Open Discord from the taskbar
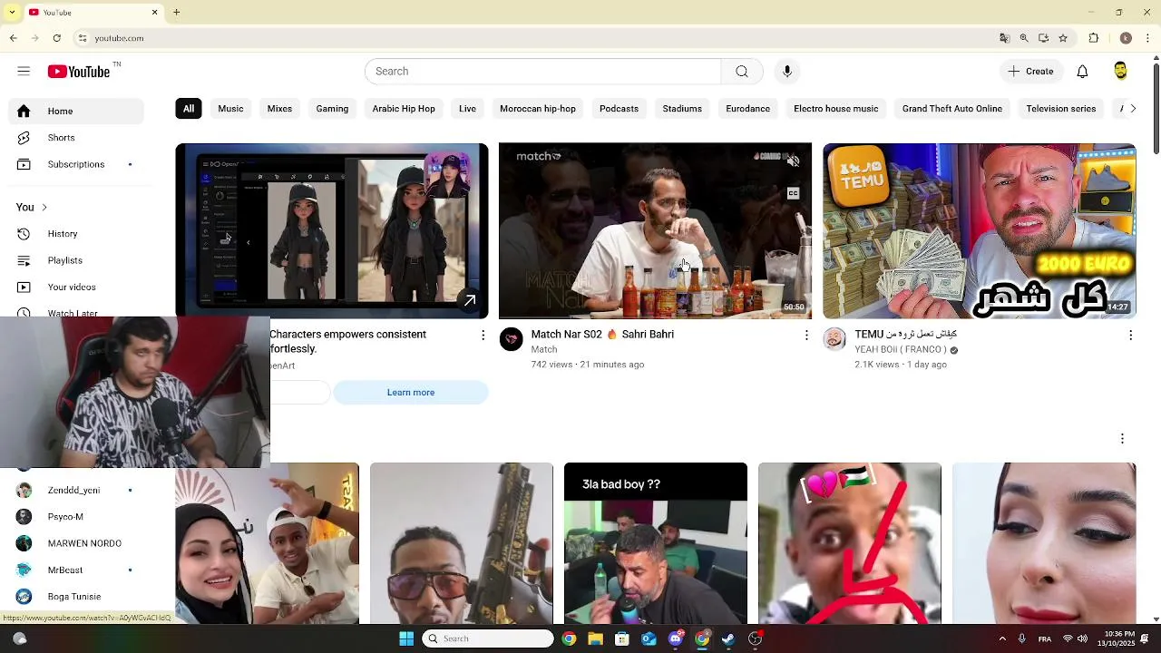The width and height of the screenshot is (1161, 653). [x=676, y=638]
